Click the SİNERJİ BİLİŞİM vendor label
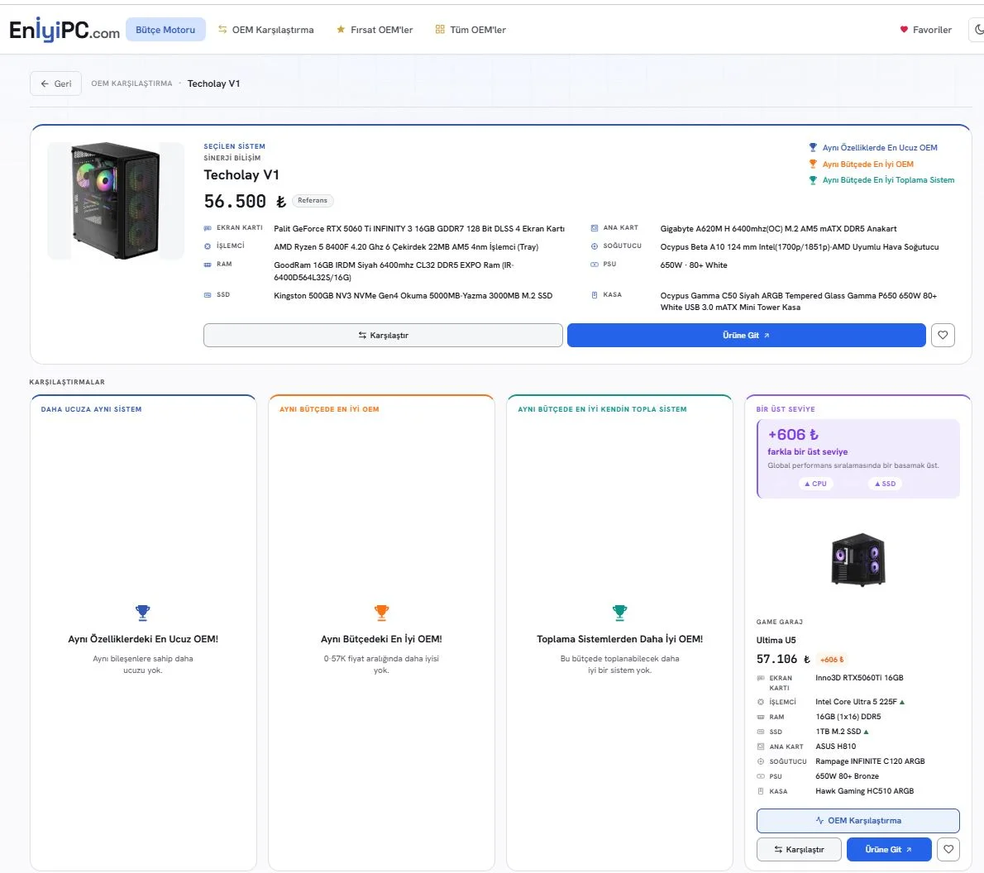The width and height of the screenshot is (984, 873). pyautogui.click(x=232, y=158)
